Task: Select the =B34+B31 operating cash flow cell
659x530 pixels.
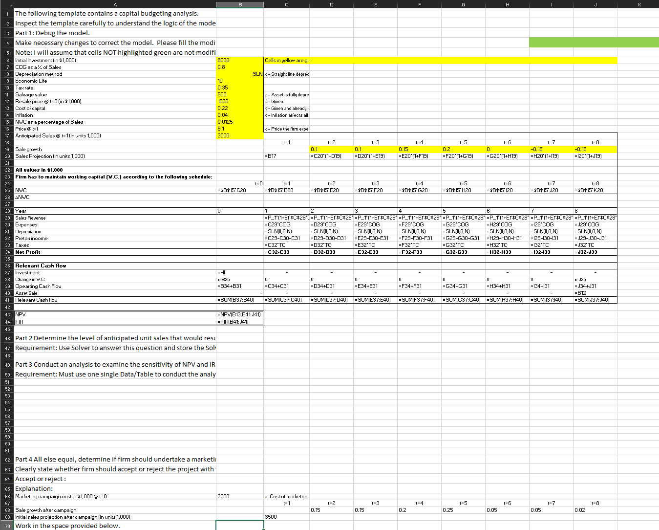Action: [240, 286]
